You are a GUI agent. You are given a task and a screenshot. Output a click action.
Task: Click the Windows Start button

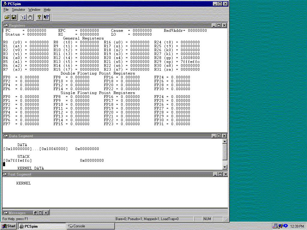9,226
